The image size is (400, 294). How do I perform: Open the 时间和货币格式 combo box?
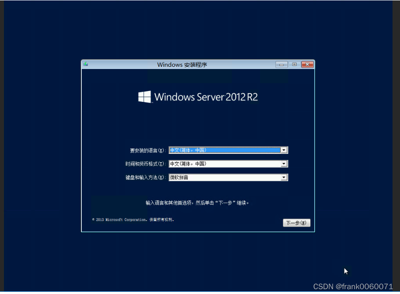coord(228,164)
